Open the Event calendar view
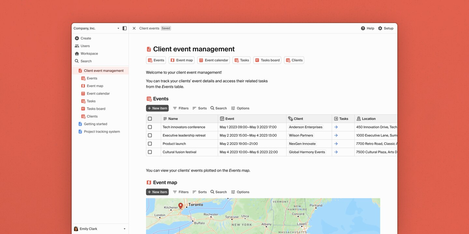Screen dimensions: 469x234 [213, 60]
